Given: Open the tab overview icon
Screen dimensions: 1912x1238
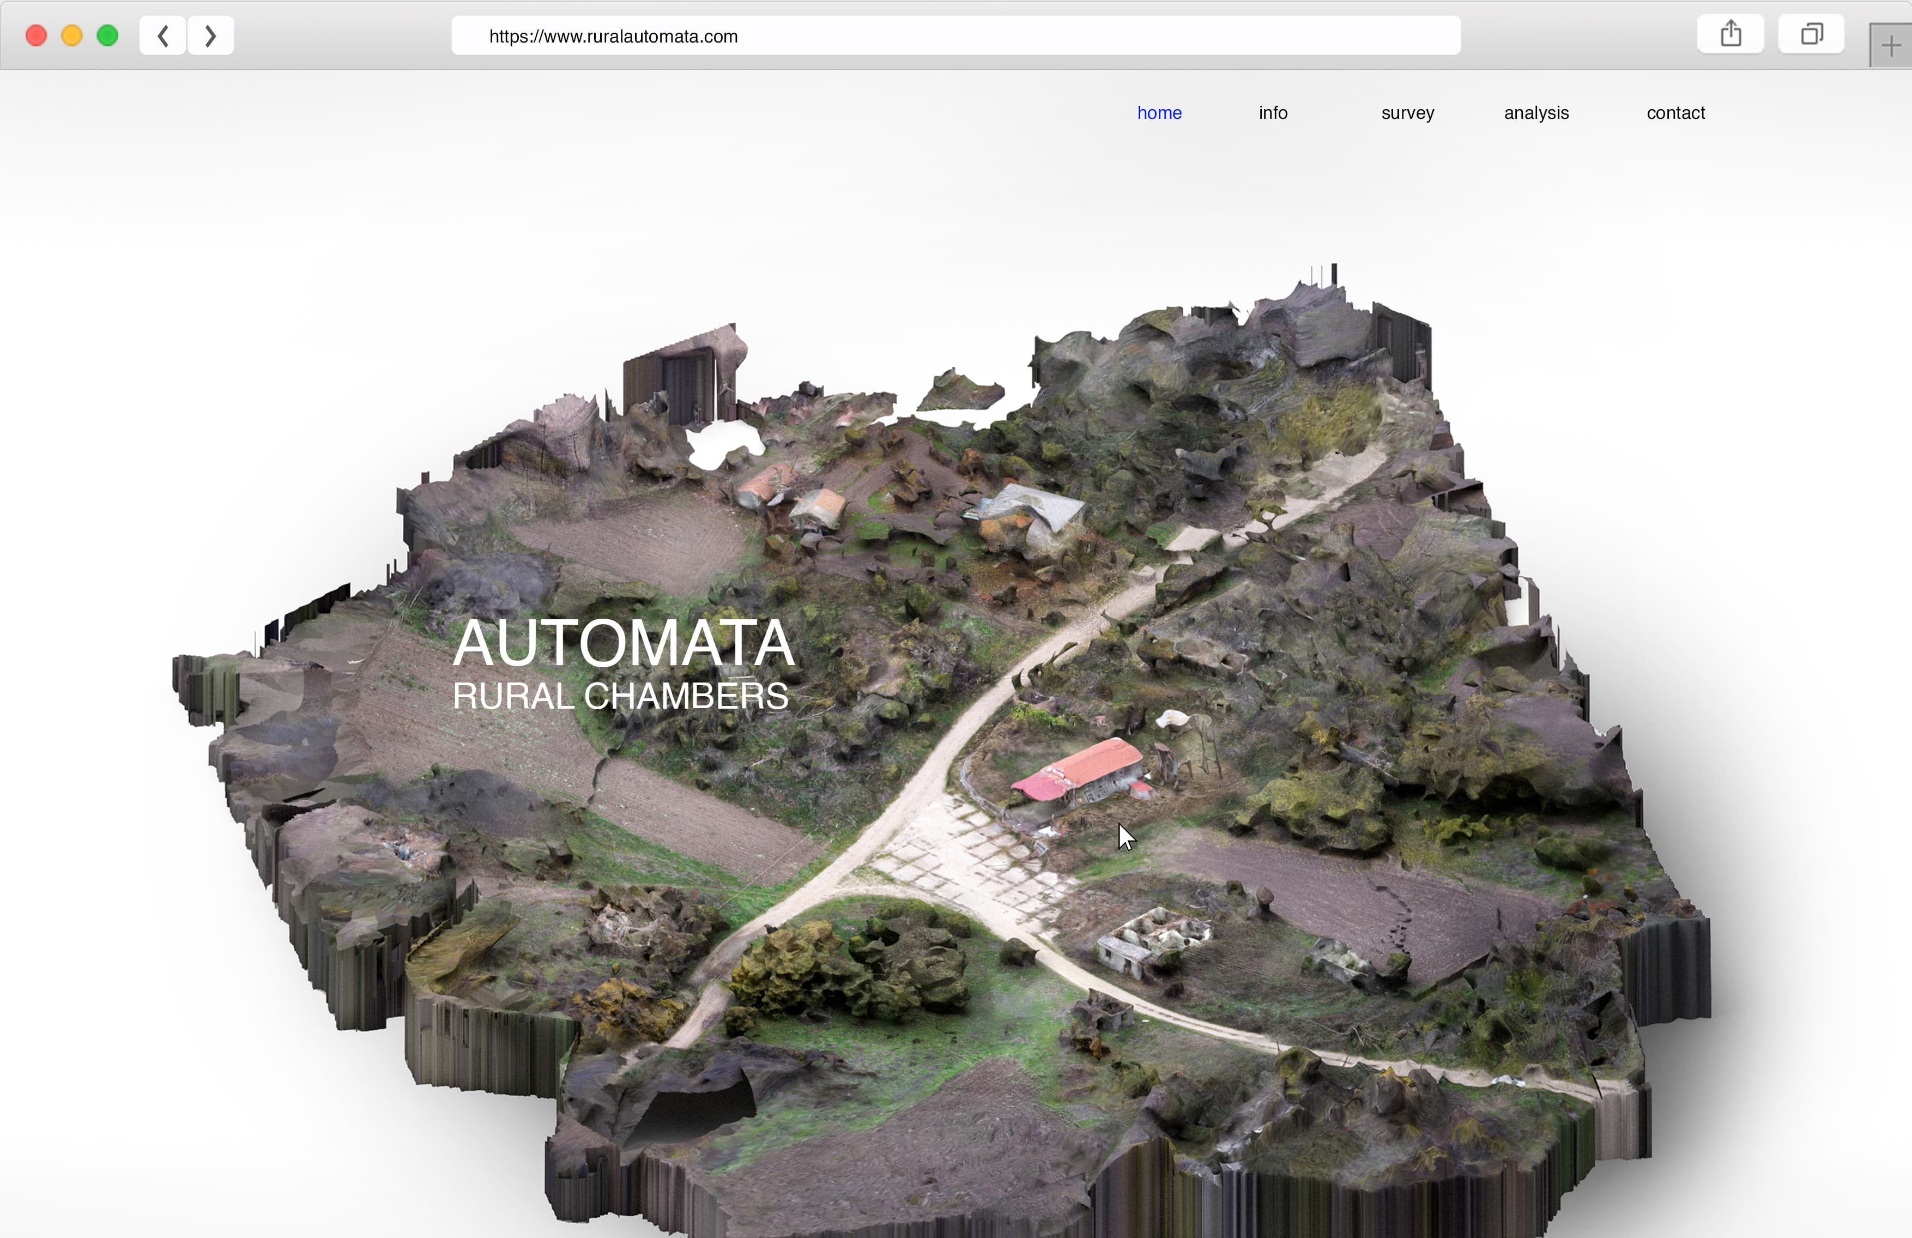Looking at the screenshot, I should (1810, 34).
